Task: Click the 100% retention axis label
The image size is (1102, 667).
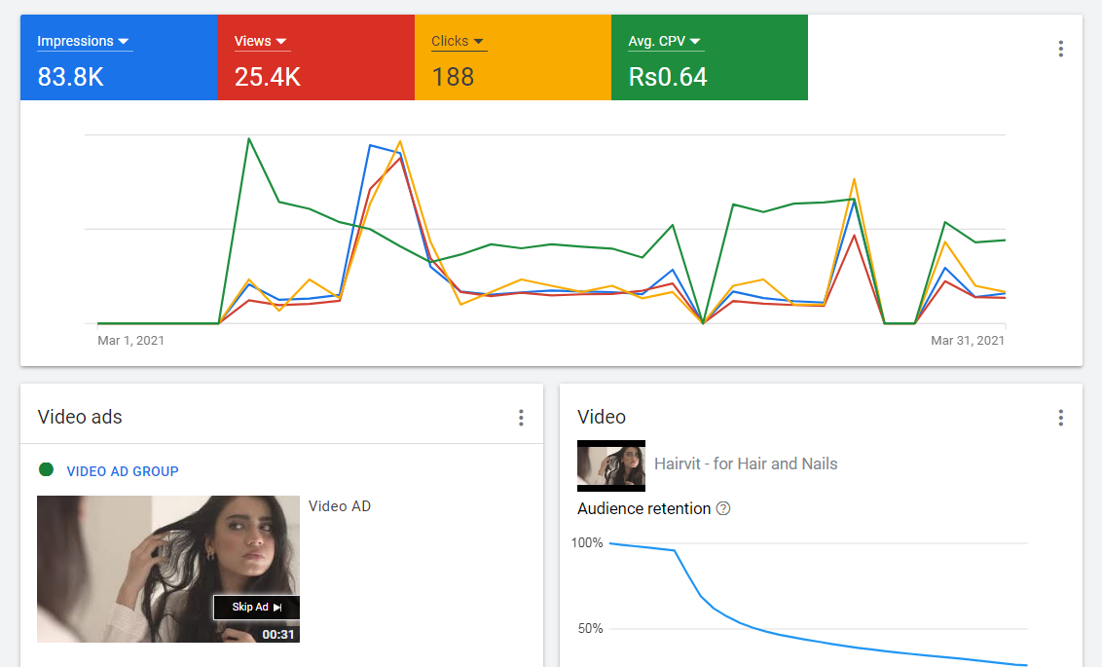Action: [587, 542]
